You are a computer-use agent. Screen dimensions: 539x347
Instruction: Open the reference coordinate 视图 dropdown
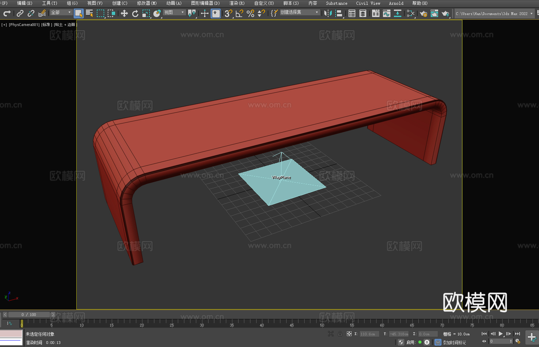[174, 12]
